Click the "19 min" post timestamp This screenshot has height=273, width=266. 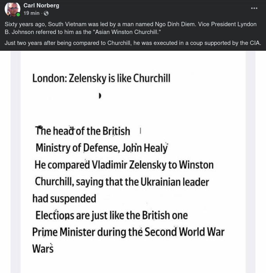coord(31,13)
